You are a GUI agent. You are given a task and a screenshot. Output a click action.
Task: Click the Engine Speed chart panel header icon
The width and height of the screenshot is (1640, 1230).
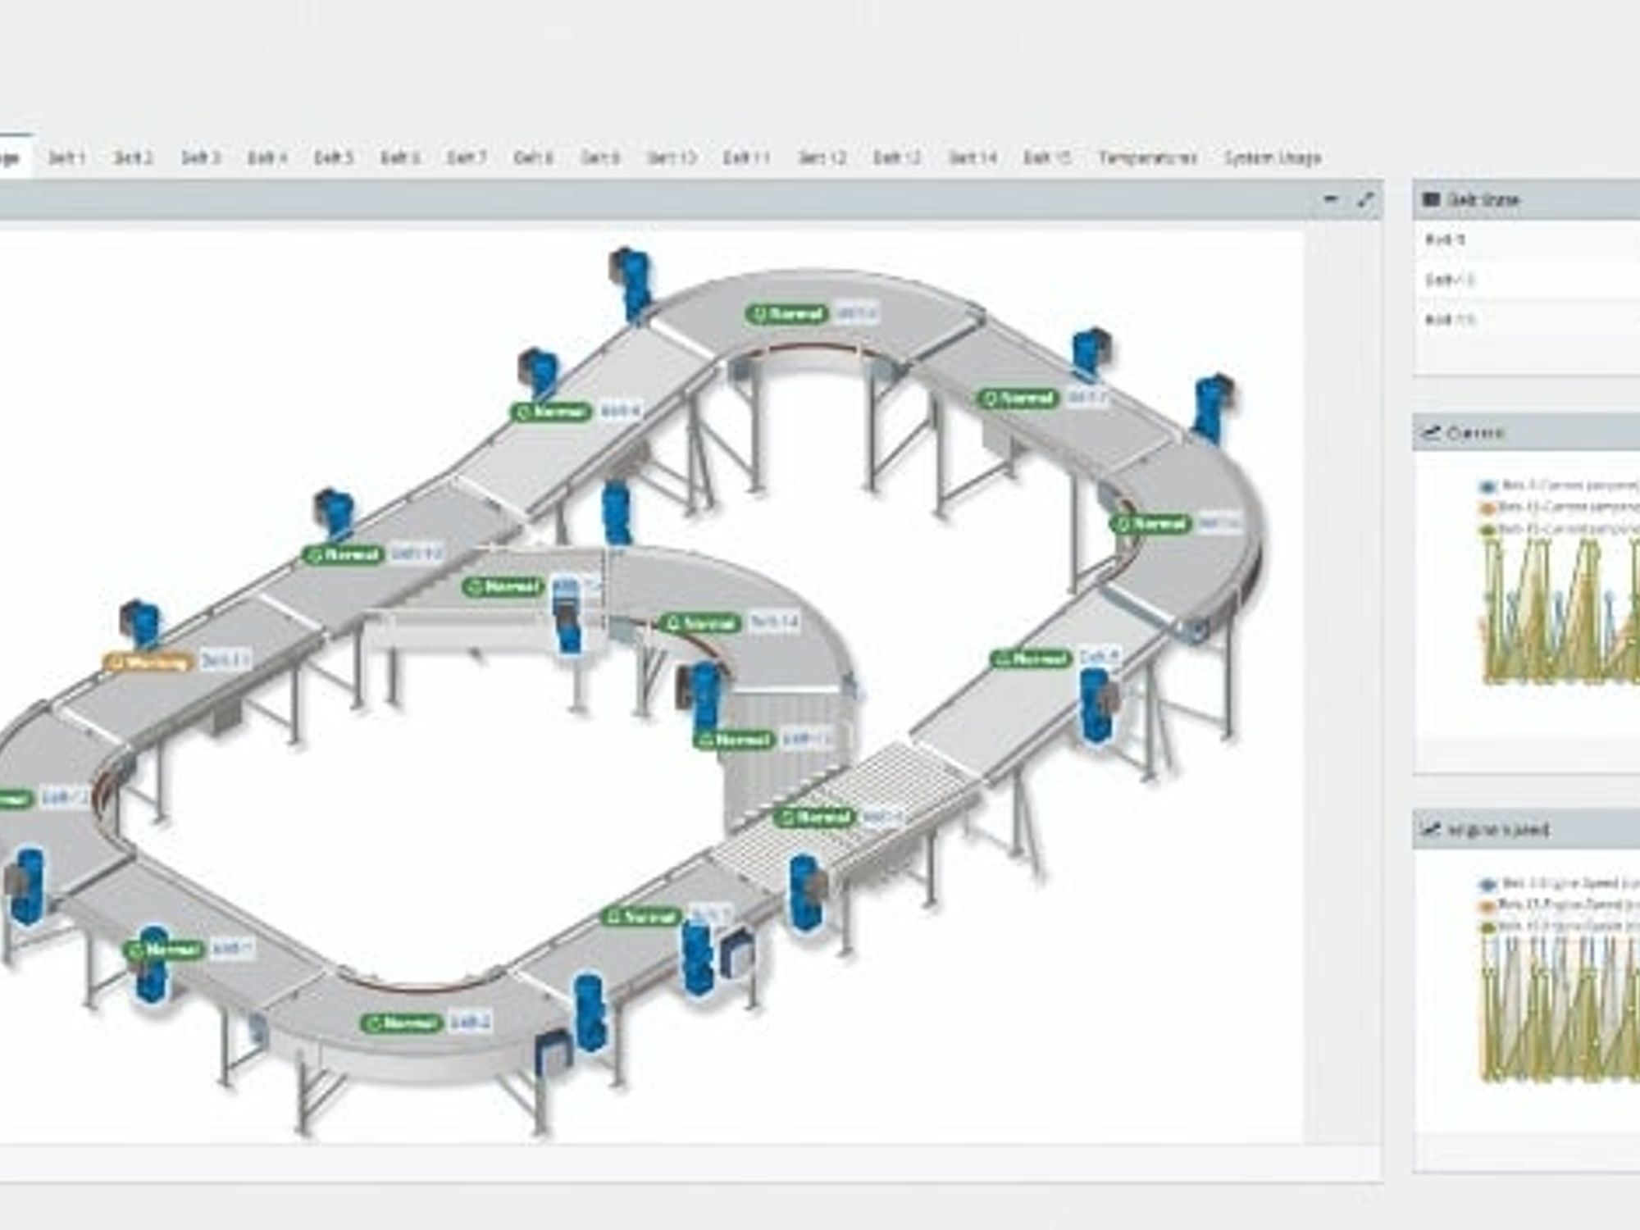pyautogui.click(x=1431, y=829)
